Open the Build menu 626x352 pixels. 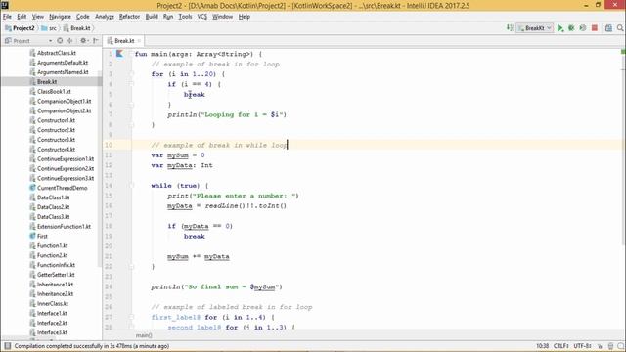tap(152, 17)
